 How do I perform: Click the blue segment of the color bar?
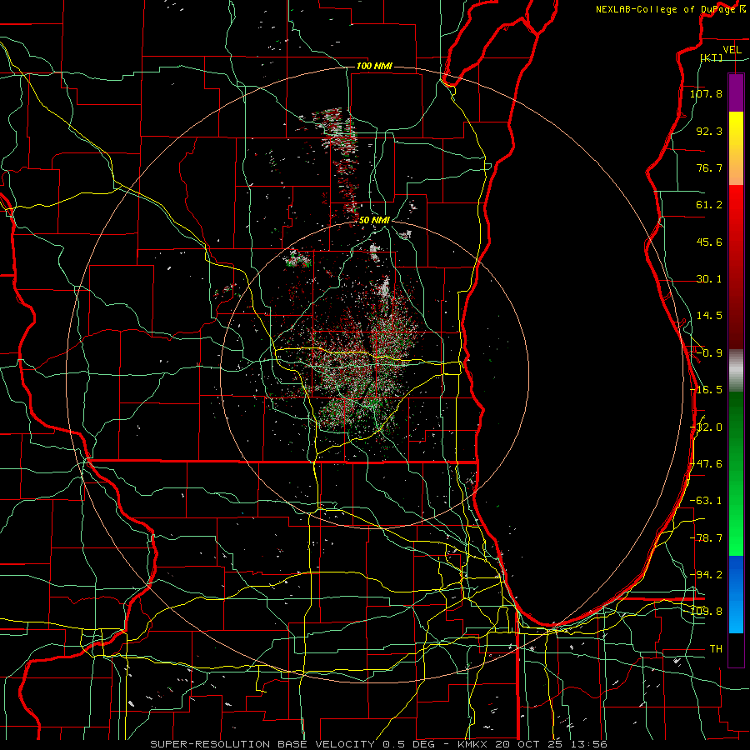coord(736,594)
